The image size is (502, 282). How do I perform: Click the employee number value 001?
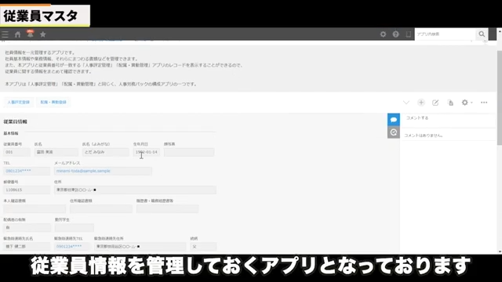pos(16,152)
